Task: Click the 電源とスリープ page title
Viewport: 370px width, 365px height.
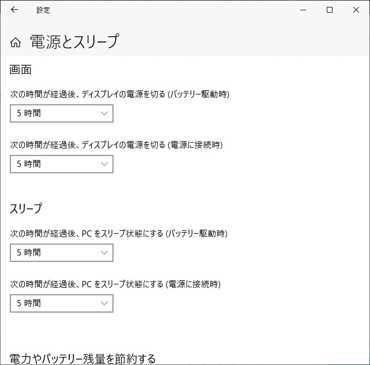Action: [x=74, y=41]
